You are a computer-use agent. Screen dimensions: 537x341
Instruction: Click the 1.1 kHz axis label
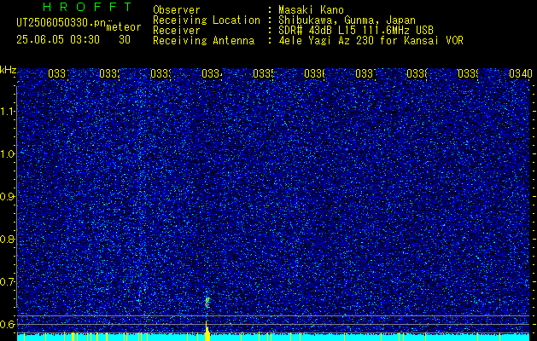click(x=8, y=111)
